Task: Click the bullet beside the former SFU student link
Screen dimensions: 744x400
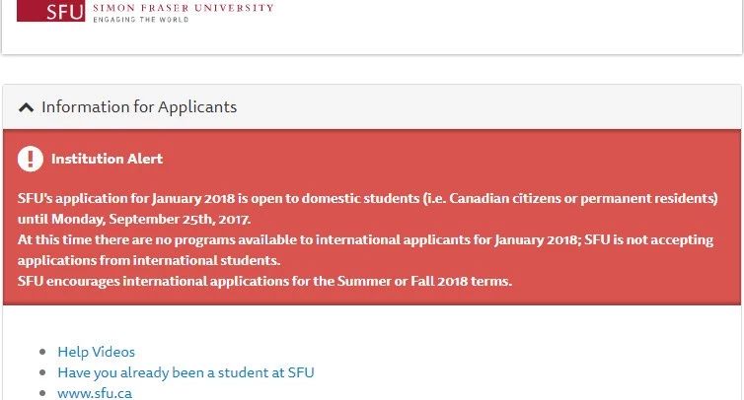Action: point(41,373)
